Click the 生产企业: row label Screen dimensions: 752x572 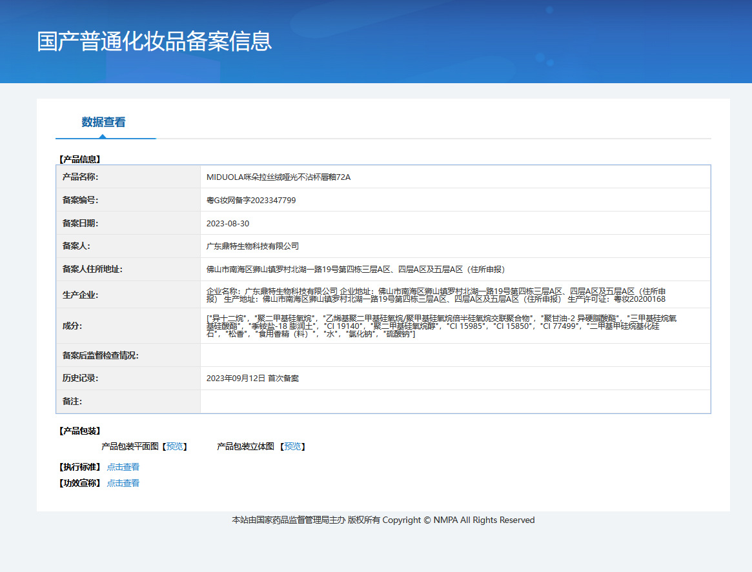click(x=80, y=295)
